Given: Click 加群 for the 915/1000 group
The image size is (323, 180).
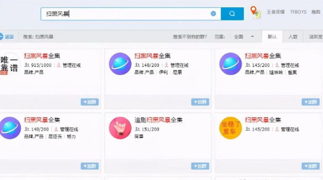Looking at the screenshot, I should pos(90,102).
